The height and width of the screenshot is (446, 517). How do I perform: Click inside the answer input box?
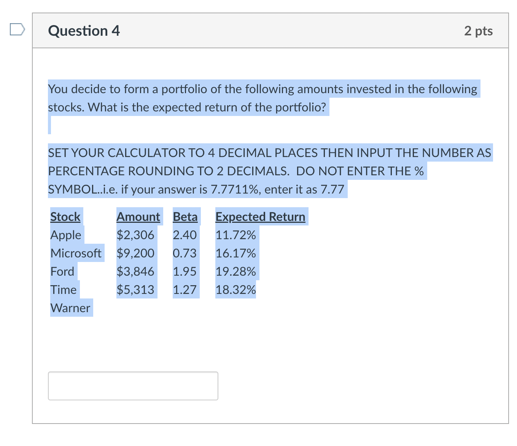tap(133, 386)
